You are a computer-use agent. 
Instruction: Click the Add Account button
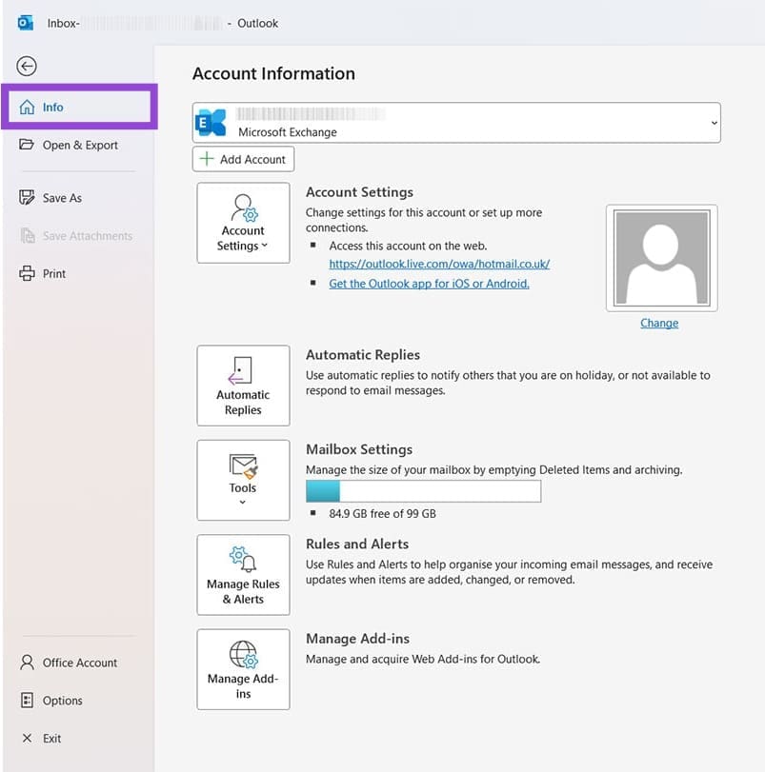pos(243,159)
